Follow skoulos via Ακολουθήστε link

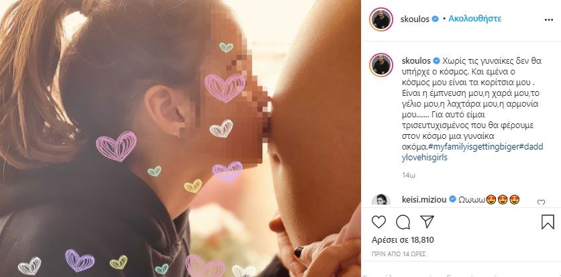pyautogui.click(x=475, y=19)
